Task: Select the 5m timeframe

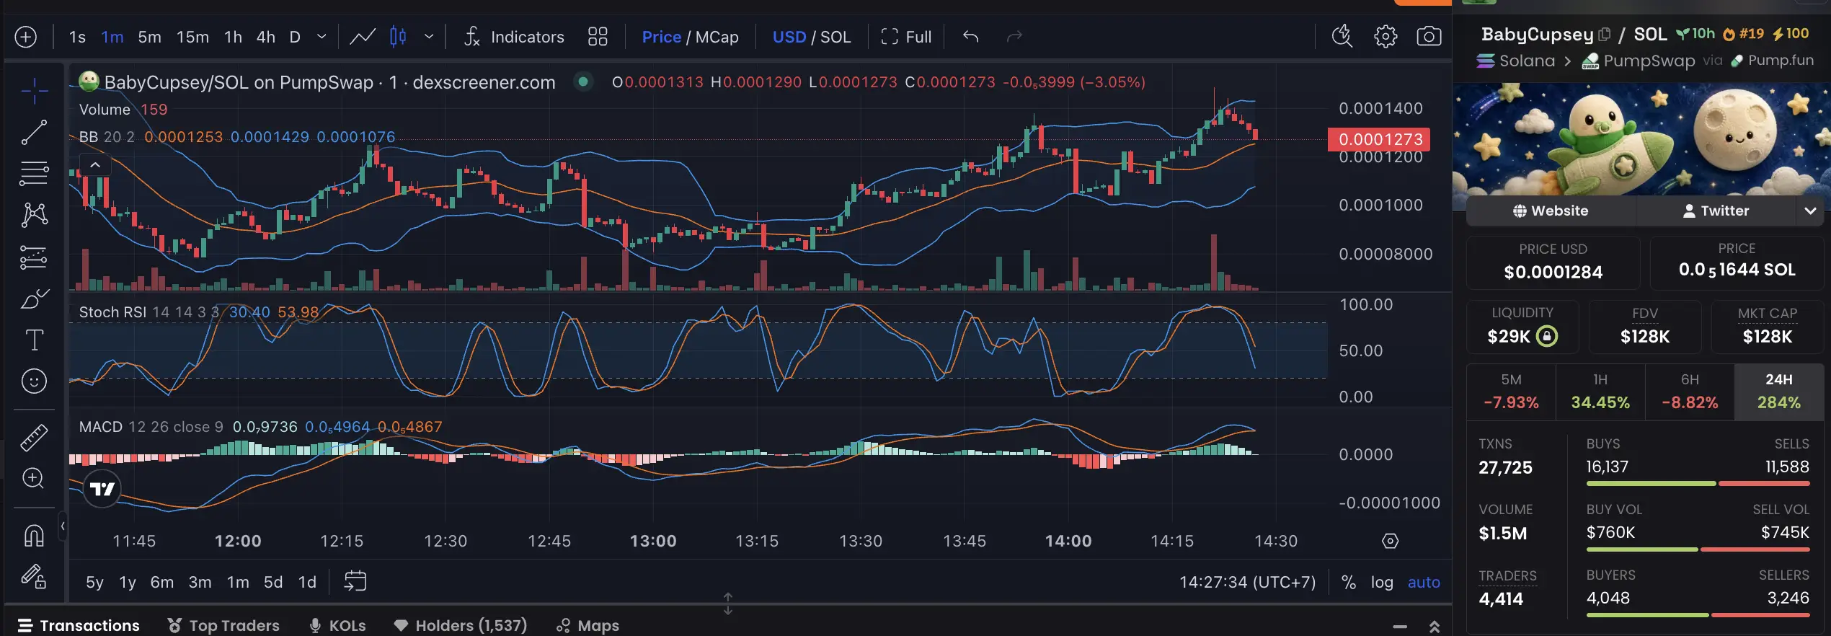Action: pyautogui.click(x=149, y=37)
